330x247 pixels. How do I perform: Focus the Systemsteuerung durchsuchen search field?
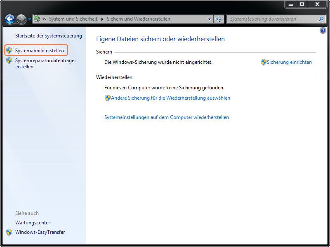(x=276, y=19)
